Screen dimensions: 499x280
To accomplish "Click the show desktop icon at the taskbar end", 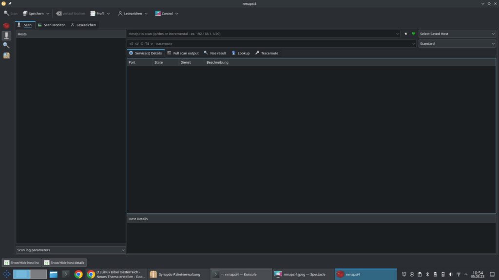I will point(492,274).
